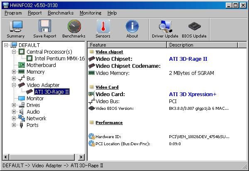249x171 pixels.
Task: Click the Save Report floppy icon
Action: (x=45, y=26)
